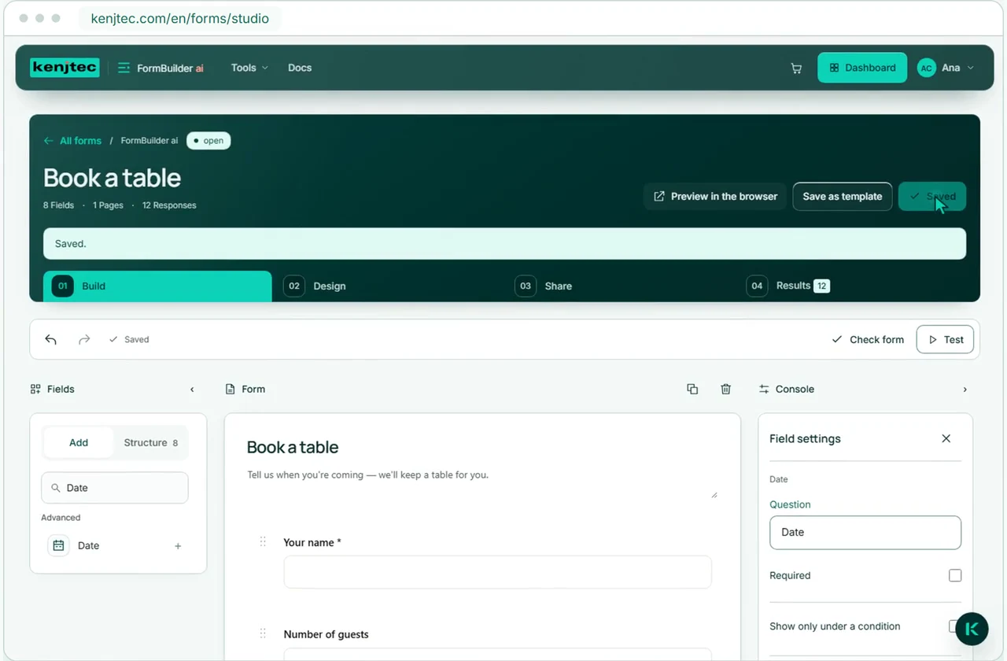Close the Field settings panel
The image size is (1007, 661).
[946, 438]
